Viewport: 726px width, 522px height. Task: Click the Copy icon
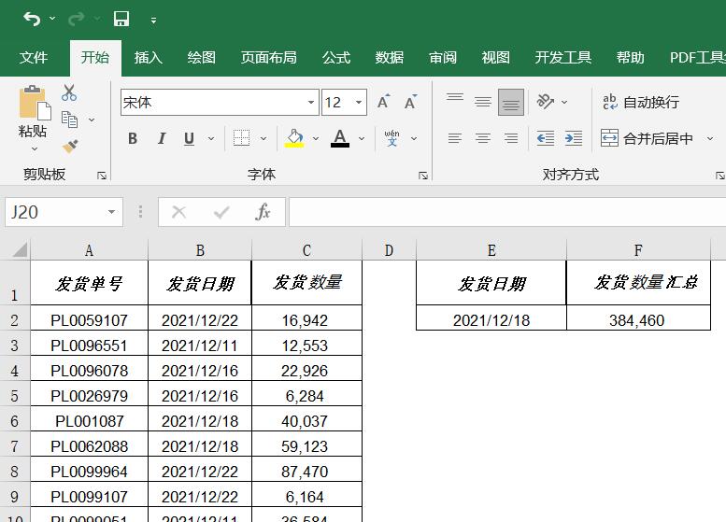(69, 120)
